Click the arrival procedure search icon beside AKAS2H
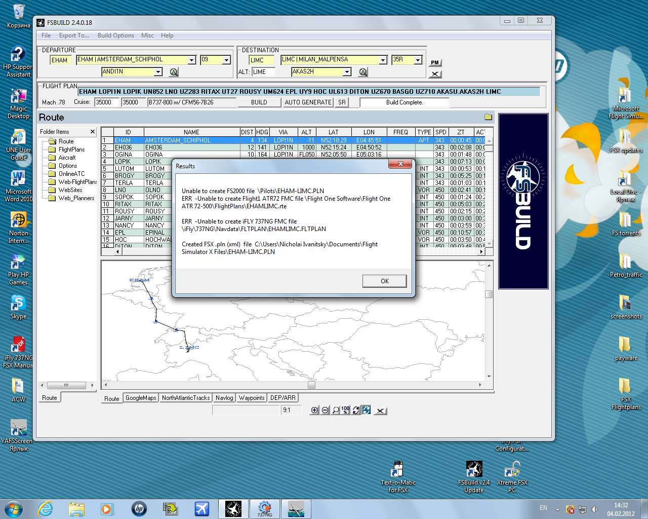This screenshot has height=519, width=648. point(363,72)
